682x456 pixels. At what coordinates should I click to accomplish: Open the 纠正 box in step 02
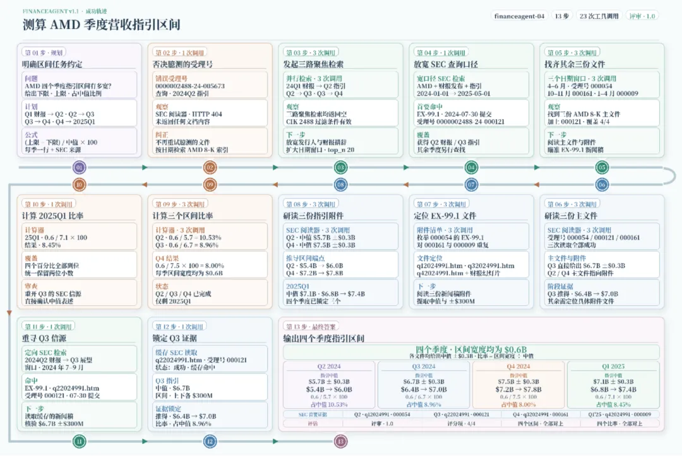(210, 141)
